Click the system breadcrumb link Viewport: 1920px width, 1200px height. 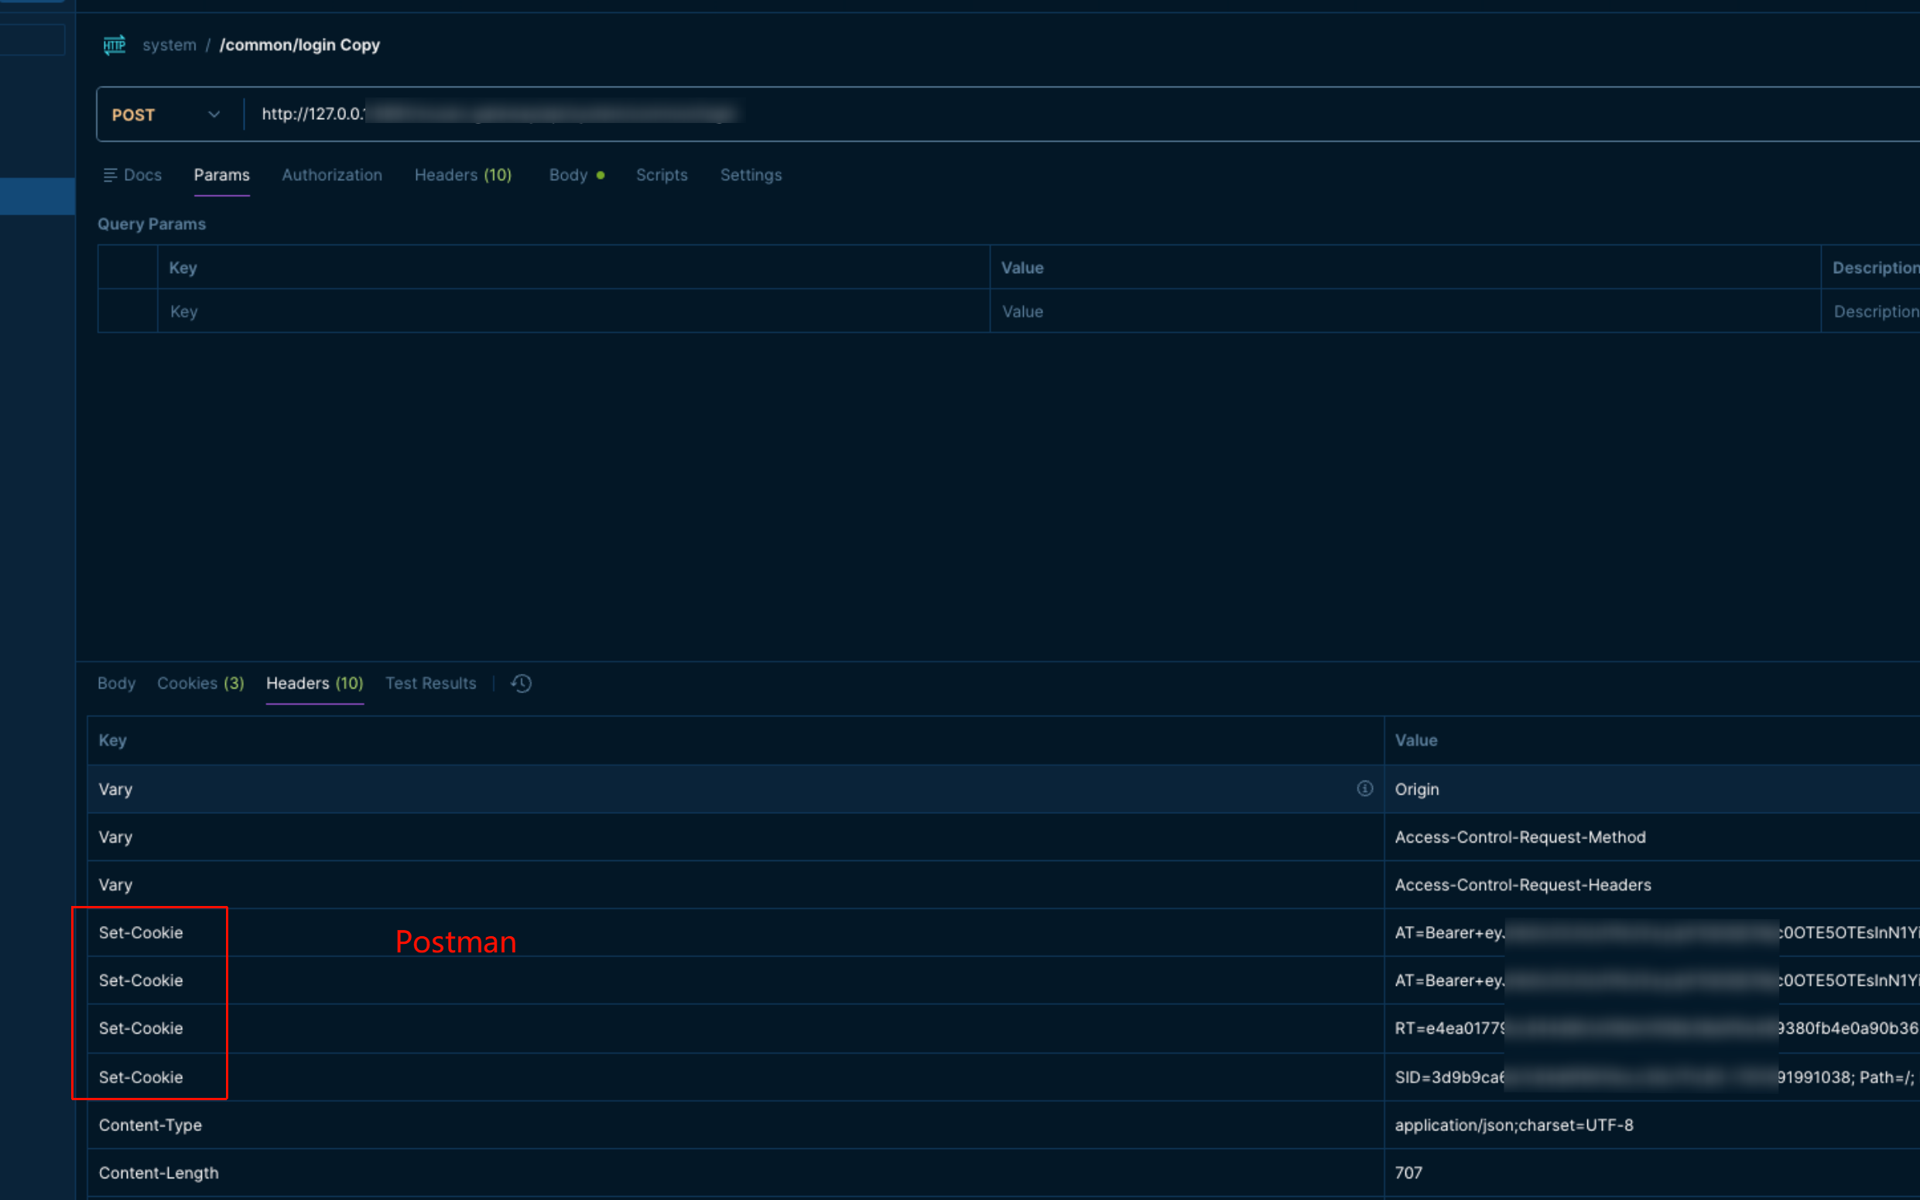click(x=169, y=44)
